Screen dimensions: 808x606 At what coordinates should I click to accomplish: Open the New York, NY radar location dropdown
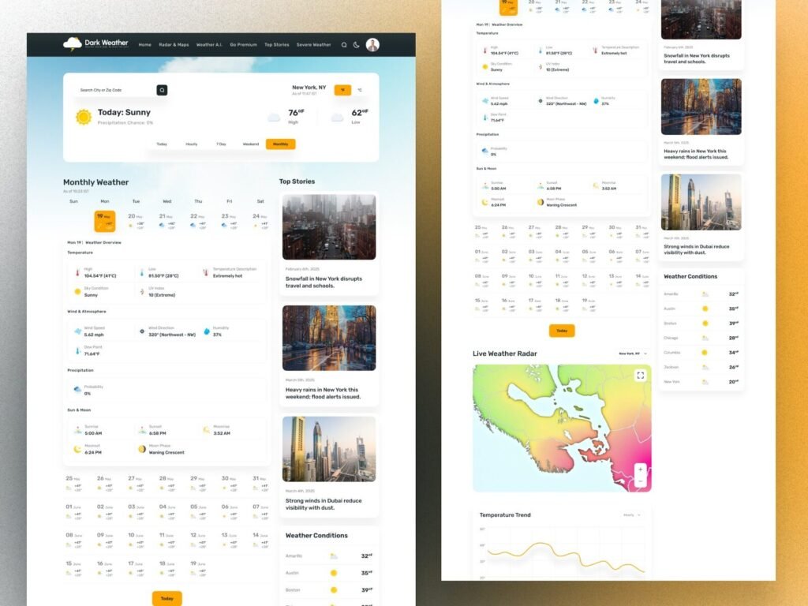(634, 353)
